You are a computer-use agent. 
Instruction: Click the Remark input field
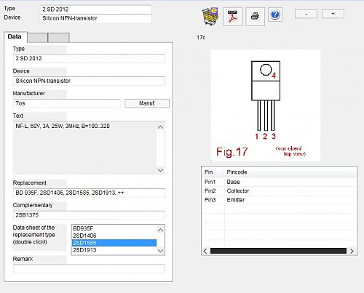[x=89, y=269]
